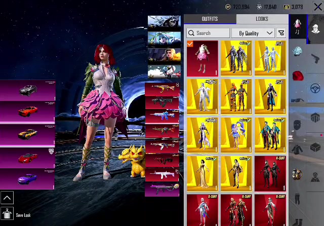The image size is (324, 226).
Task: Select the white rifle weapon skin
Action: click(162, 175)
